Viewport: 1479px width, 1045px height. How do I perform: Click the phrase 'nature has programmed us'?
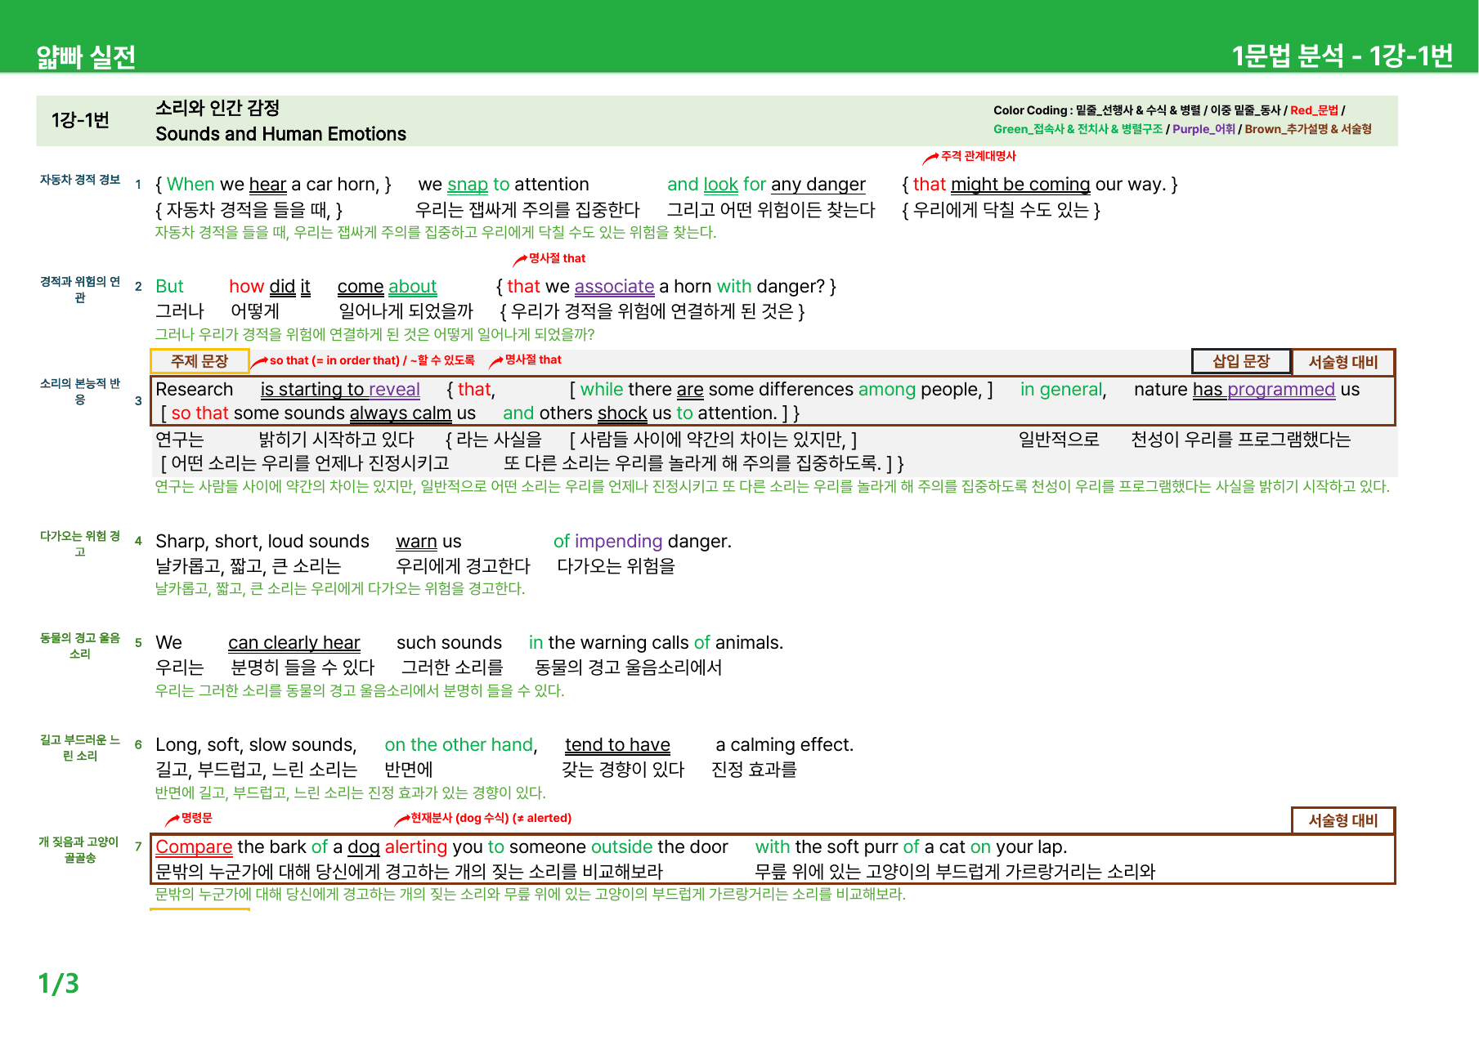(x=1247, y=390)
